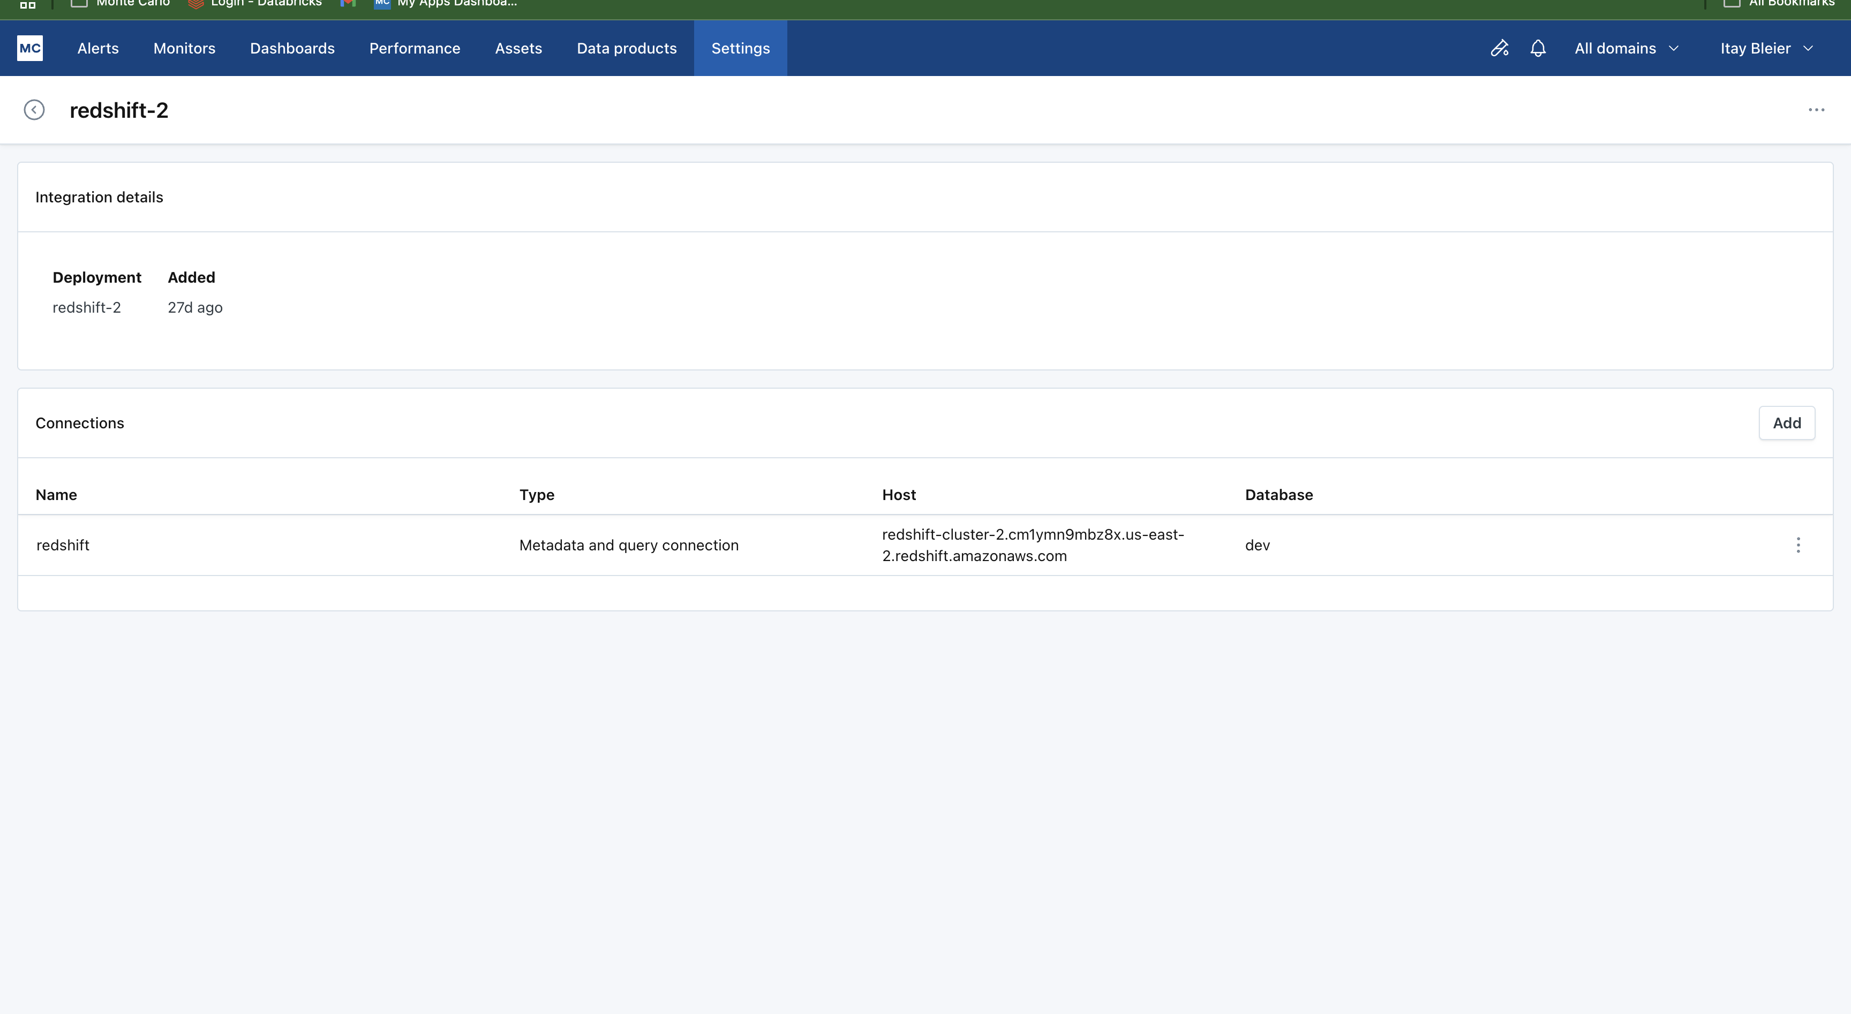Click the Integration details heading
1851x1014 pixels.
[x=99, y=198]
